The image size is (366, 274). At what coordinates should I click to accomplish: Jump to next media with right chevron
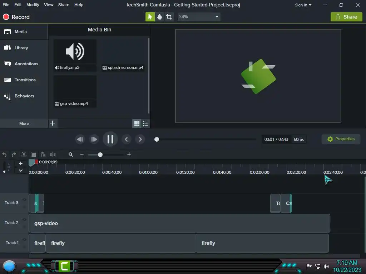[x=140, y=139]
